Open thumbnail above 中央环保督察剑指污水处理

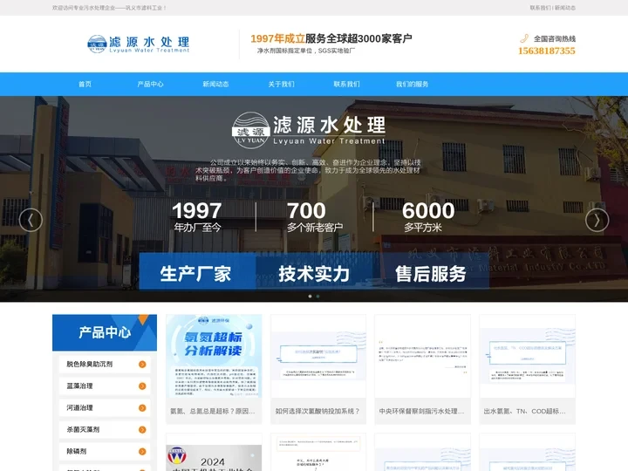pos(422,356)
